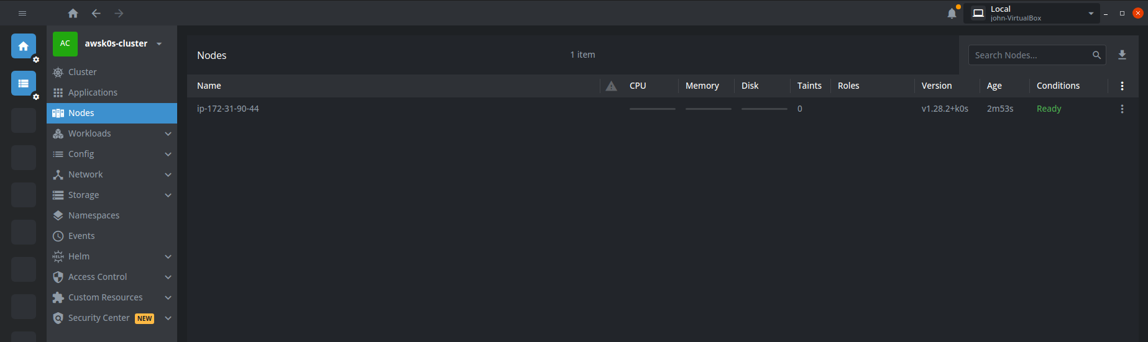The width and height of the screenshot is (1148, 342).
Task: Open node ip-172-31-90-44 details
Action: click(x=228, y=109)
